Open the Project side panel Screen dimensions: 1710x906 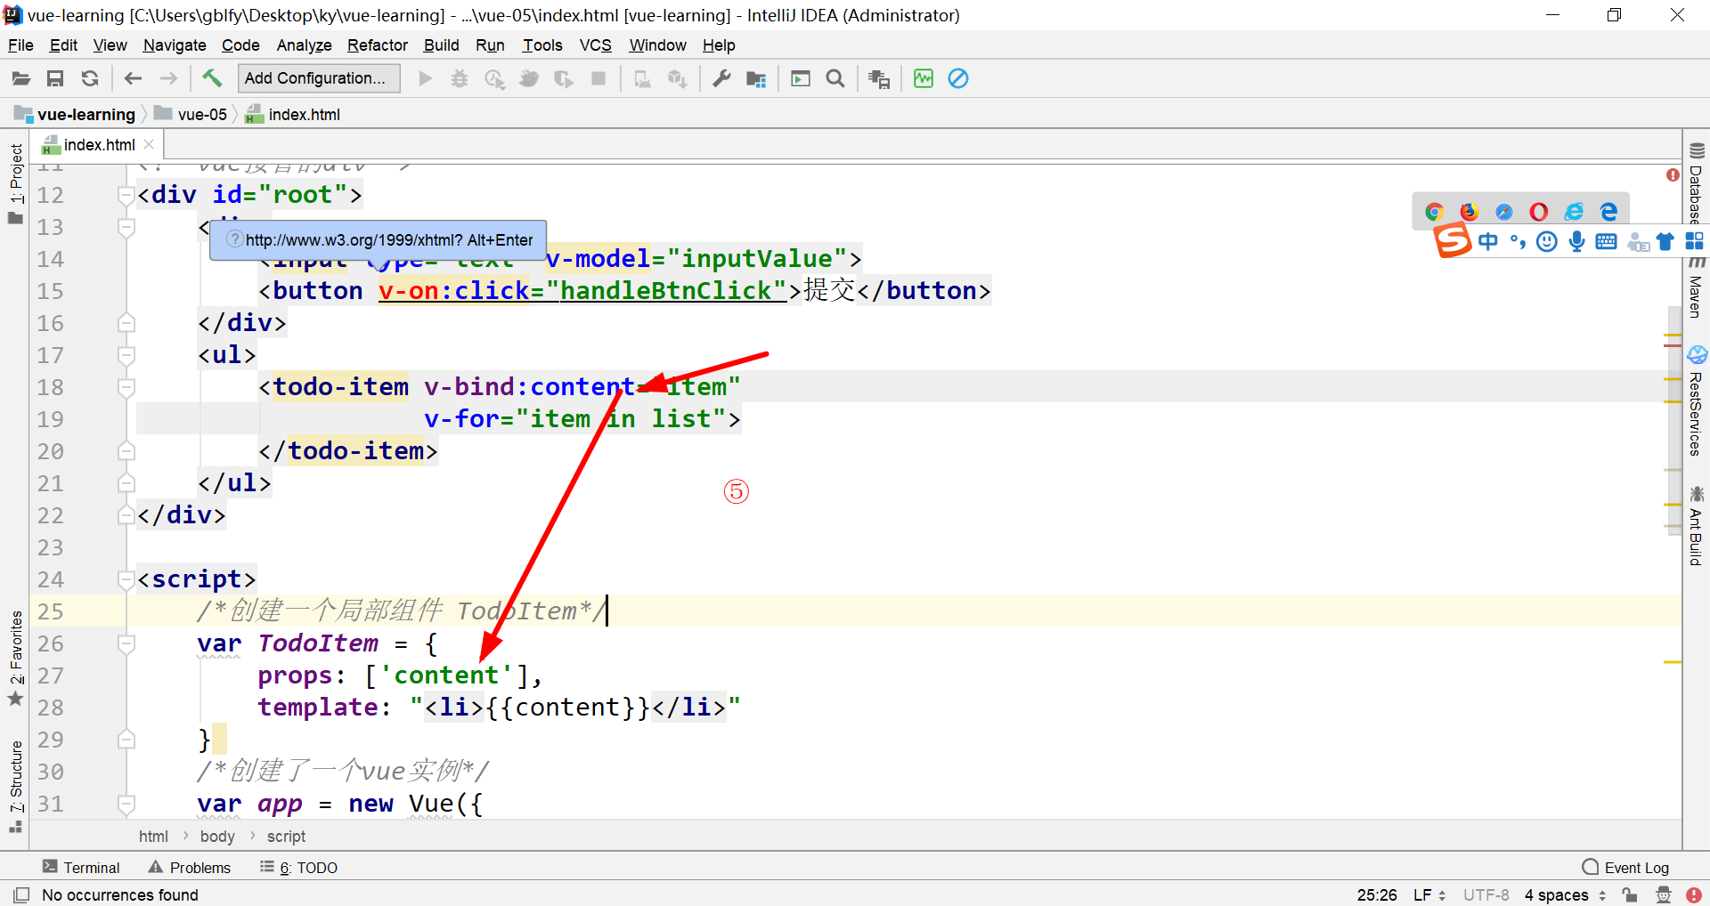pos(16,184)
